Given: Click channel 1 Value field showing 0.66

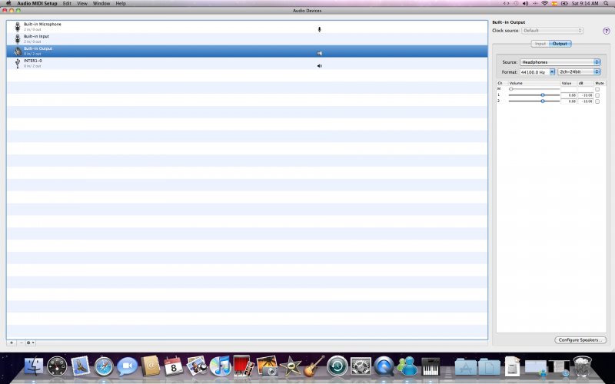Looking at the screenshot, I should click(x=569, y=95).
